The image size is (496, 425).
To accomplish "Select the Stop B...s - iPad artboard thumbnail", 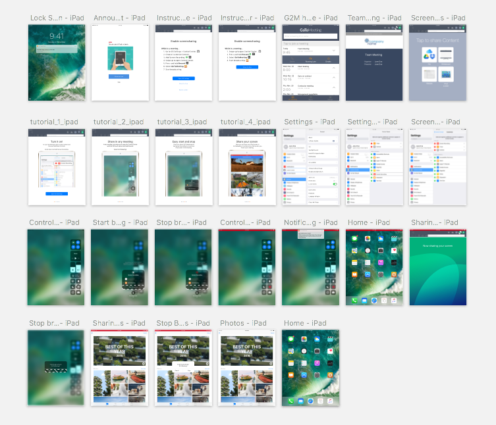I will 184,368.
